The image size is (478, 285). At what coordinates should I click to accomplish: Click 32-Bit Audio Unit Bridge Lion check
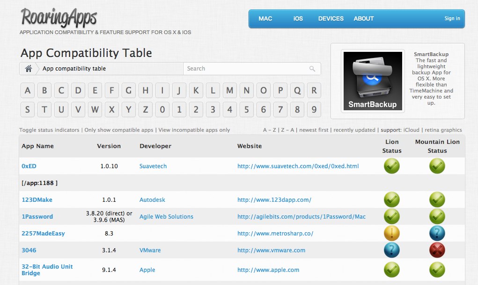(392, 270)
